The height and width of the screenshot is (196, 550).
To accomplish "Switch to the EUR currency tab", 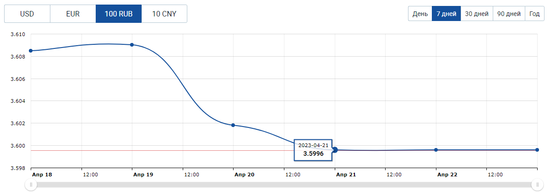I will [x=73, y=14].
